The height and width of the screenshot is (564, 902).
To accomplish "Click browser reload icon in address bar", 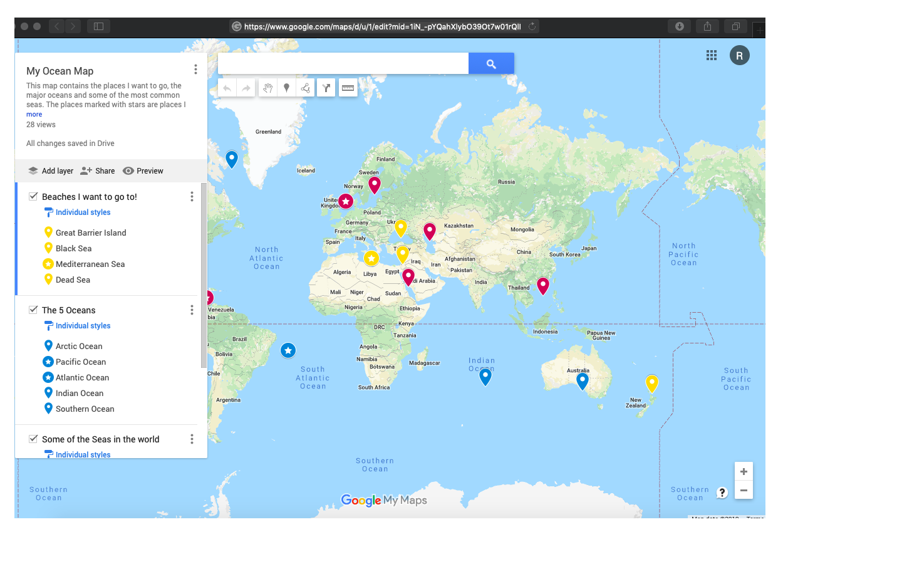I will point(532,26).
